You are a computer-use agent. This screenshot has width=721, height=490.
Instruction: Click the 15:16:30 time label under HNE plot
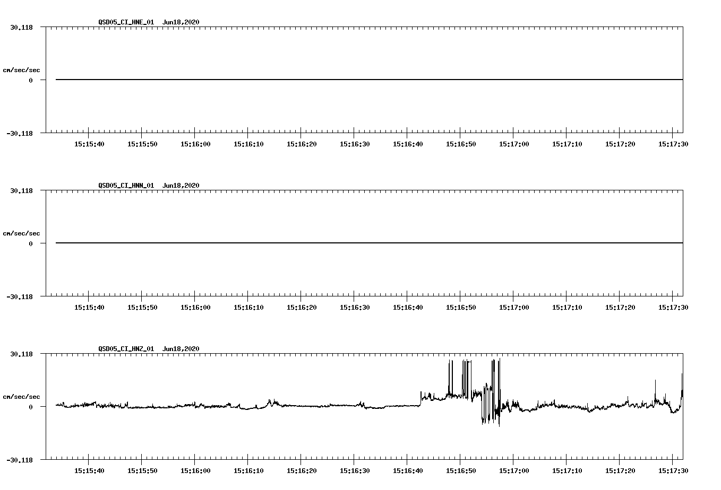355,144
